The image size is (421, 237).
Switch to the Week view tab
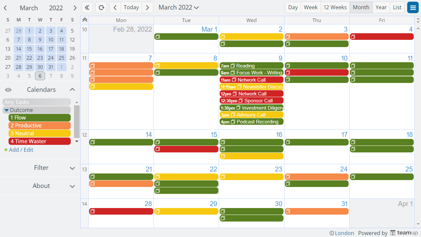[310, 7]
